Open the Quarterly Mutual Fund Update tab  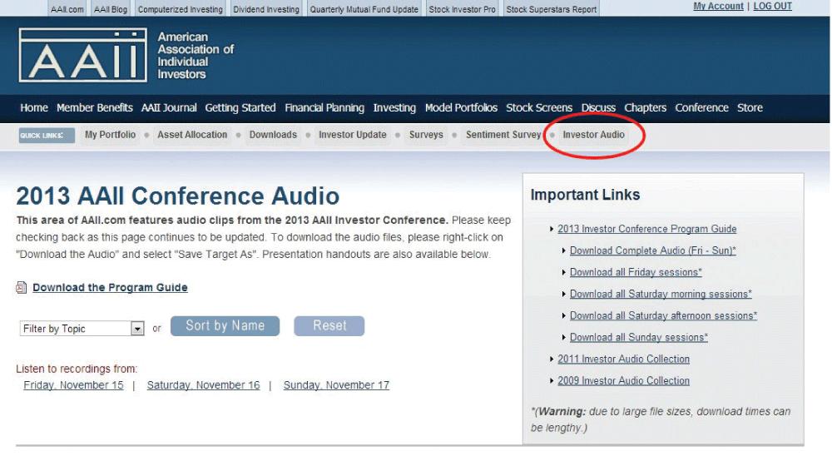pyautogui.click(x=364, y=9)
